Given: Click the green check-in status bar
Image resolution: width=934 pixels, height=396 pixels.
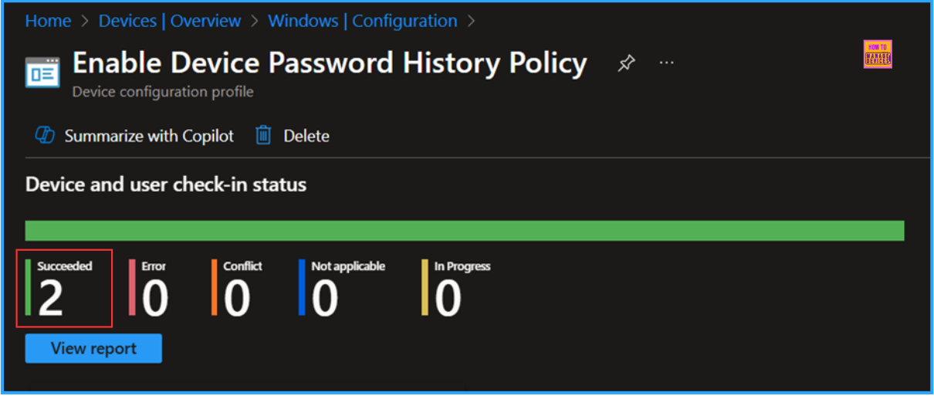Looking at the screenshot, I should click(465, 230).
